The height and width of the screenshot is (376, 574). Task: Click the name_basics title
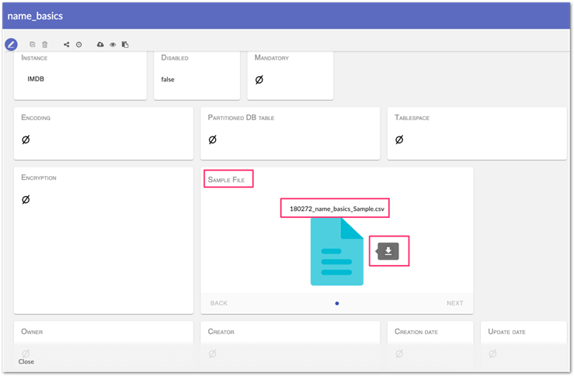[35, 16]
